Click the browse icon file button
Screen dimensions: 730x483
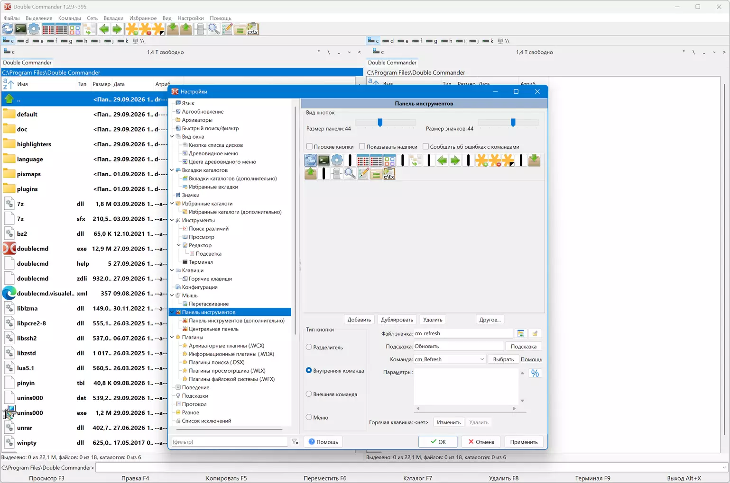(521, 333)
